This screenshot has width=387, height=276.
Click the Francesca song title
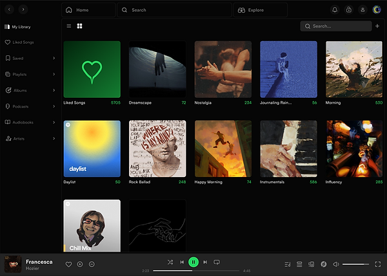[39, 262]
